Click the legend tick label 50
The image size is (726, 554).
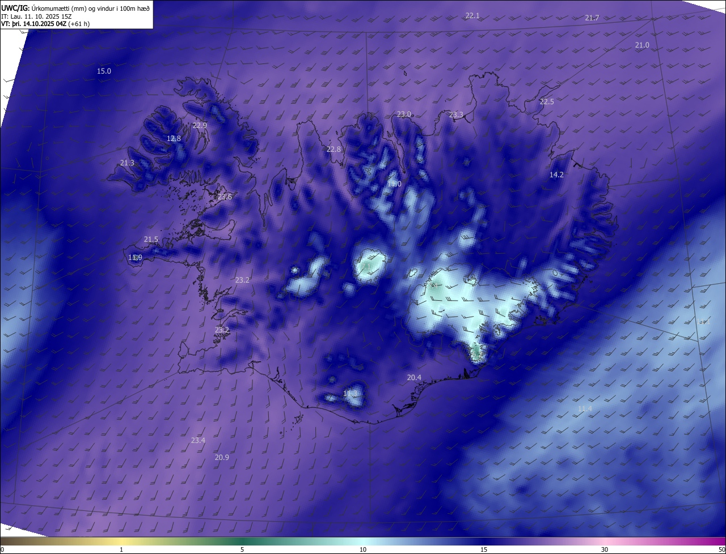tap(721, 549)
